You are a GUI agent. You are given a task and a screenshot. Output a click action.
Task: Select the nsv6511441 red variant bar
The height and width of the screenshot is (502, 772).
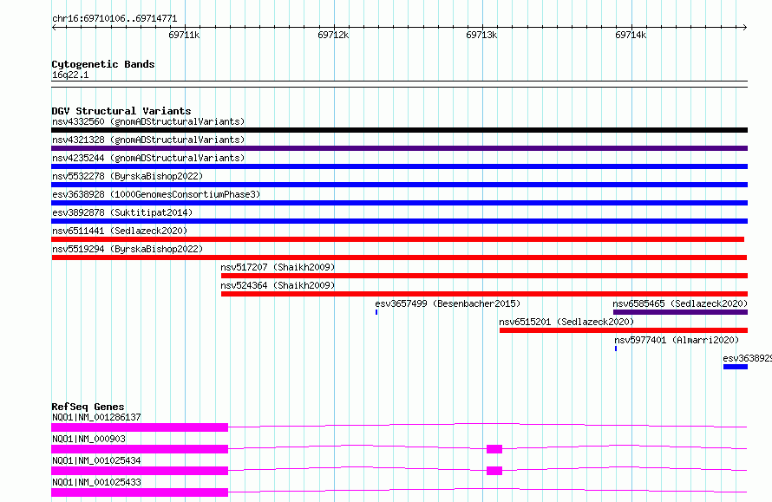pos(398,239)
